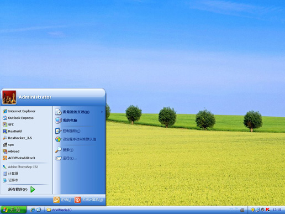Open ResHacker_3.5 shortcut
The image size is (285, 214).
tap(18, 138)
